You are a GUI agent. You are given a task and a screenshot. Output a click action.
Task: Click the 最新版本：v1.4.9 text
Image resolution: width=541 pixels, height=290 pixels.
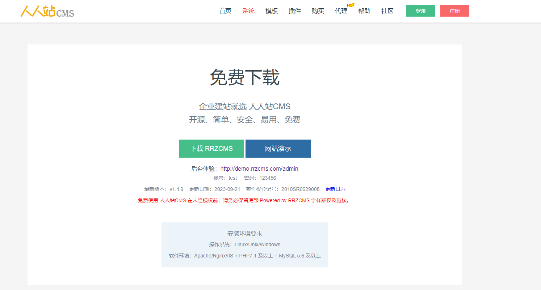(164, 189)
